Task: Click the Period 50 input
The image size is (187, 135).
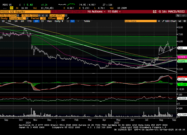Action: (43, 18)
